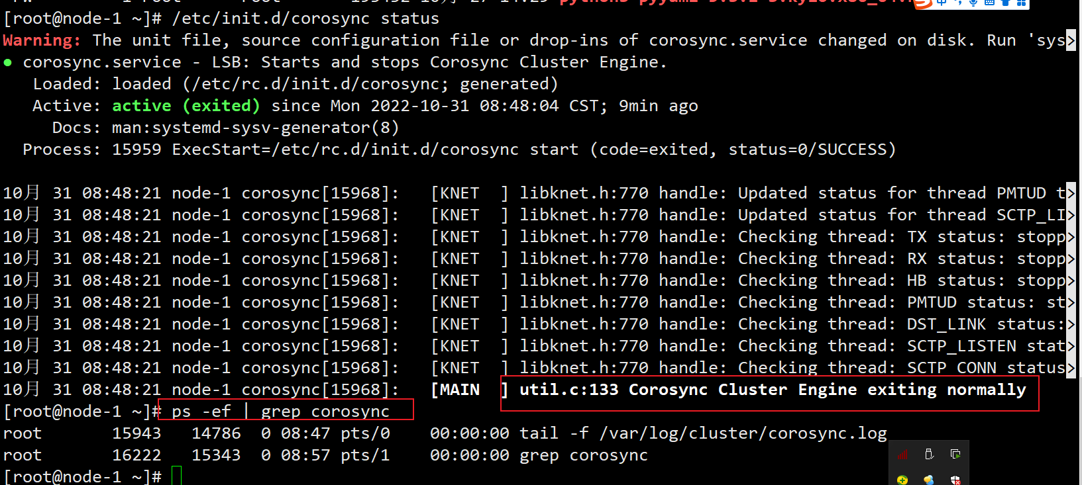Open the input method toolbox grid
This screenshot has width=1082, height=485.
pyautogui.click(x=1021, y=3)
